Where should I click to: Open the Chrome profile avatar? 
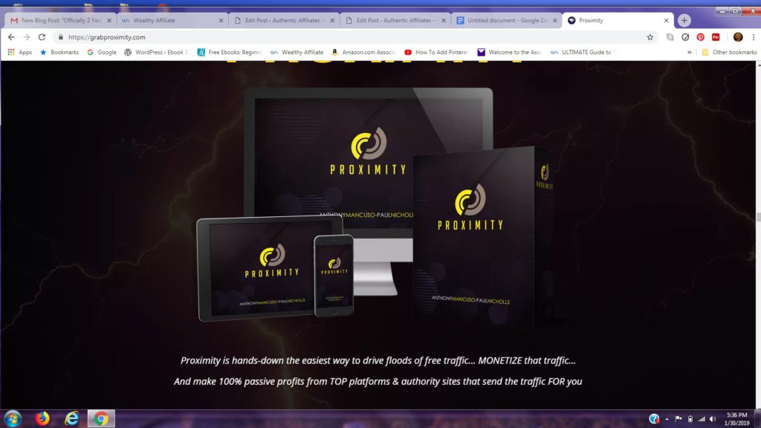pos(738,37)
